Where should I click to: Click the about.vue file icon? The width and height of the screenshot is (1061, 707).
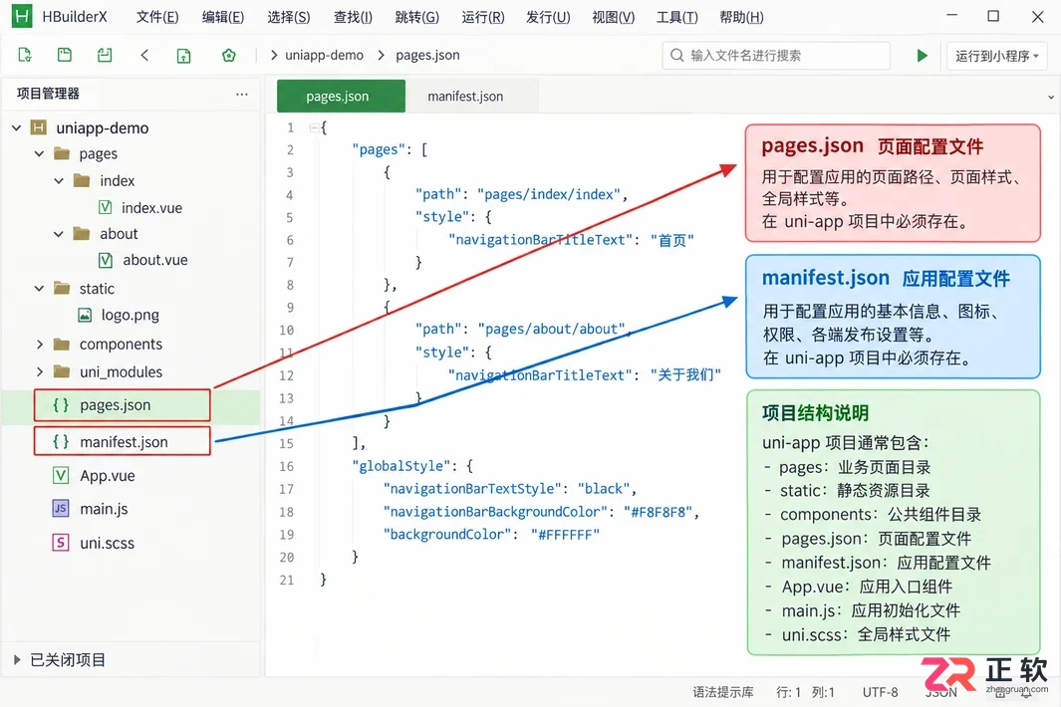106,260
